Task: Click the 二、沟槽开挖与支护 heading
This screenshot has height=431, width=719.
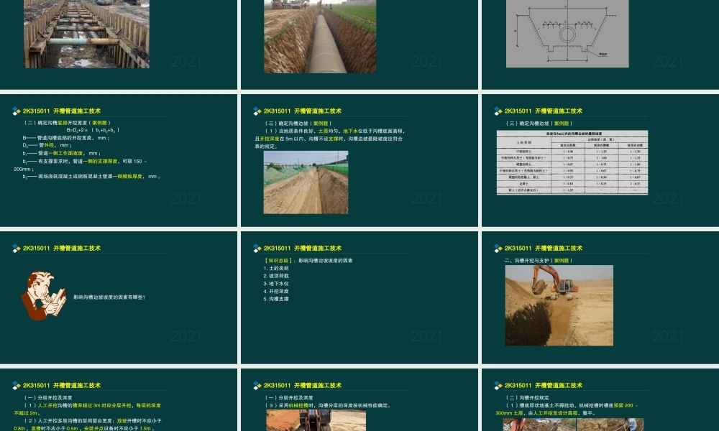Action: 538,260
